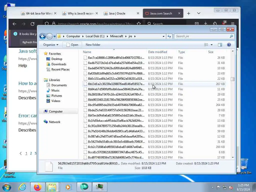Screen dimensions: 256x192
Task: Open Documents library in navigation pane
Action: coord(59,85)
